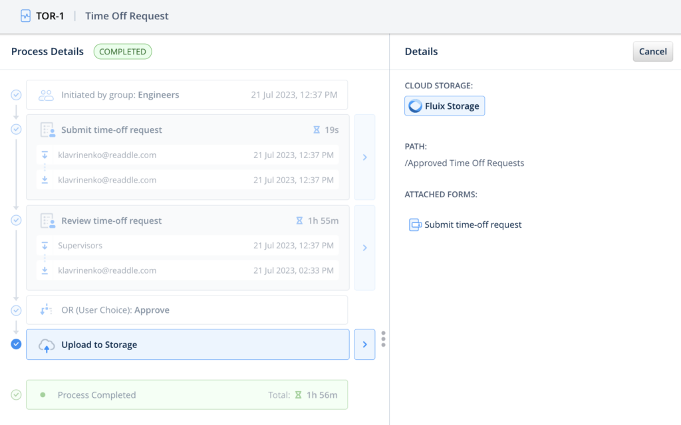Click the cloud upload icon in Upload to Storage

tap(47, 345)
